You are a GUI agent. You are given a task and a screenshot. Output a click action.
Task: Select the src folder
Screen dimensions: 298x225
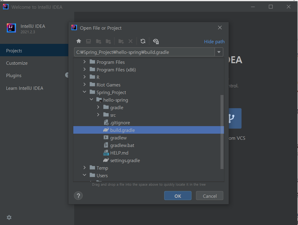(148, 115)
